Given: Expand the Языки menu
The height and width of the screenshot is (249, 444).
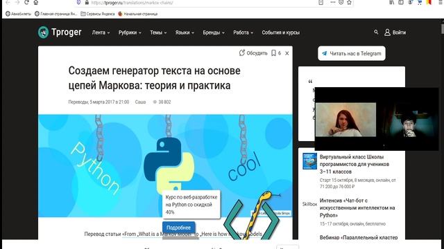Looking at the screenshot, I should click(185, 33).
